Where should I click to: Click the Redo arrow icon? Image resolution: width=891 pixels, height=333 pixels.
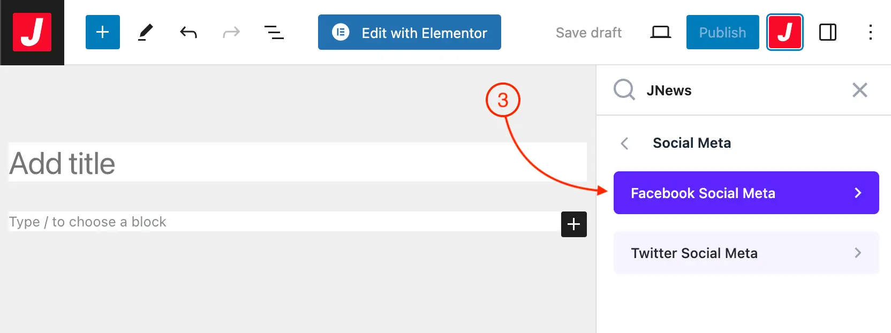pos(231,33)
